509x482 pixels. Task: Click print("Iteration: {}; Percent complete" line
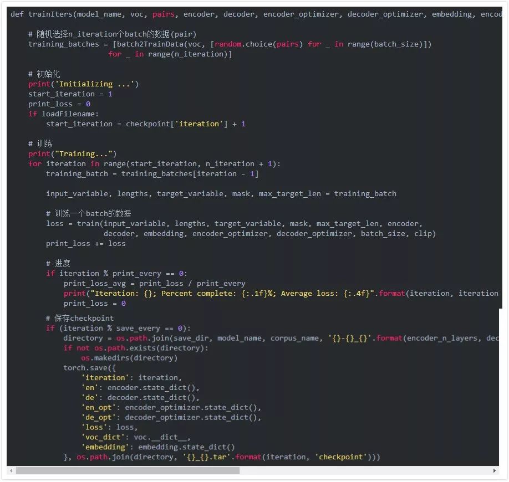point(281,294)
